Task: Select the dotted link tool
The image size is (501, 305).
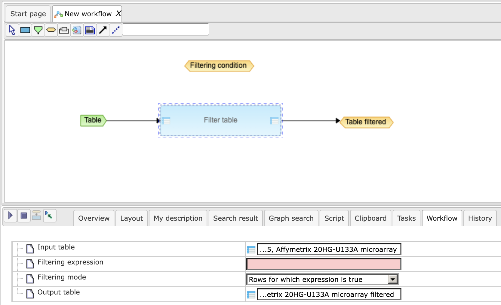Action: pos(116,30)
